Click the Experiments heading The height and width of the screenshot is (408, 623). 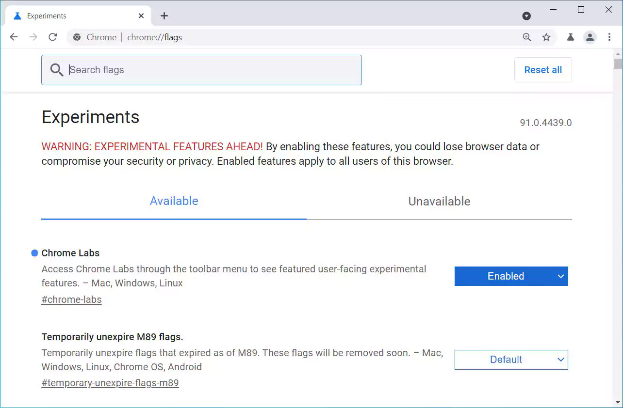[90, 117]
